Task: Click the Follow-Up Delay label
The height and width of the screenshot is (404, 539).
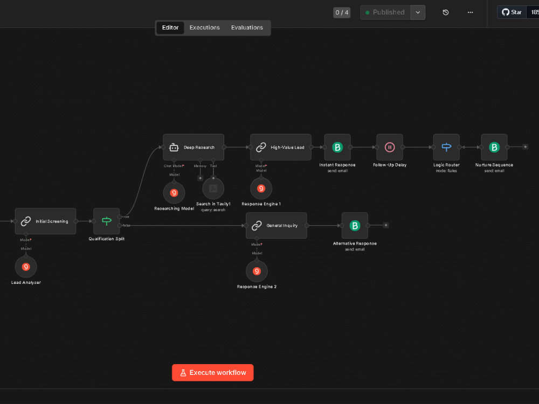Action: (x=390, y=165)
